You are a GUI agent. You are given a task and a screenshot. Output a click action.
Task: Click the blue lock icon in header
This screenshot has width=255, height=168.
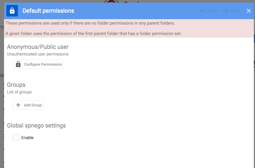click(12, 11)
